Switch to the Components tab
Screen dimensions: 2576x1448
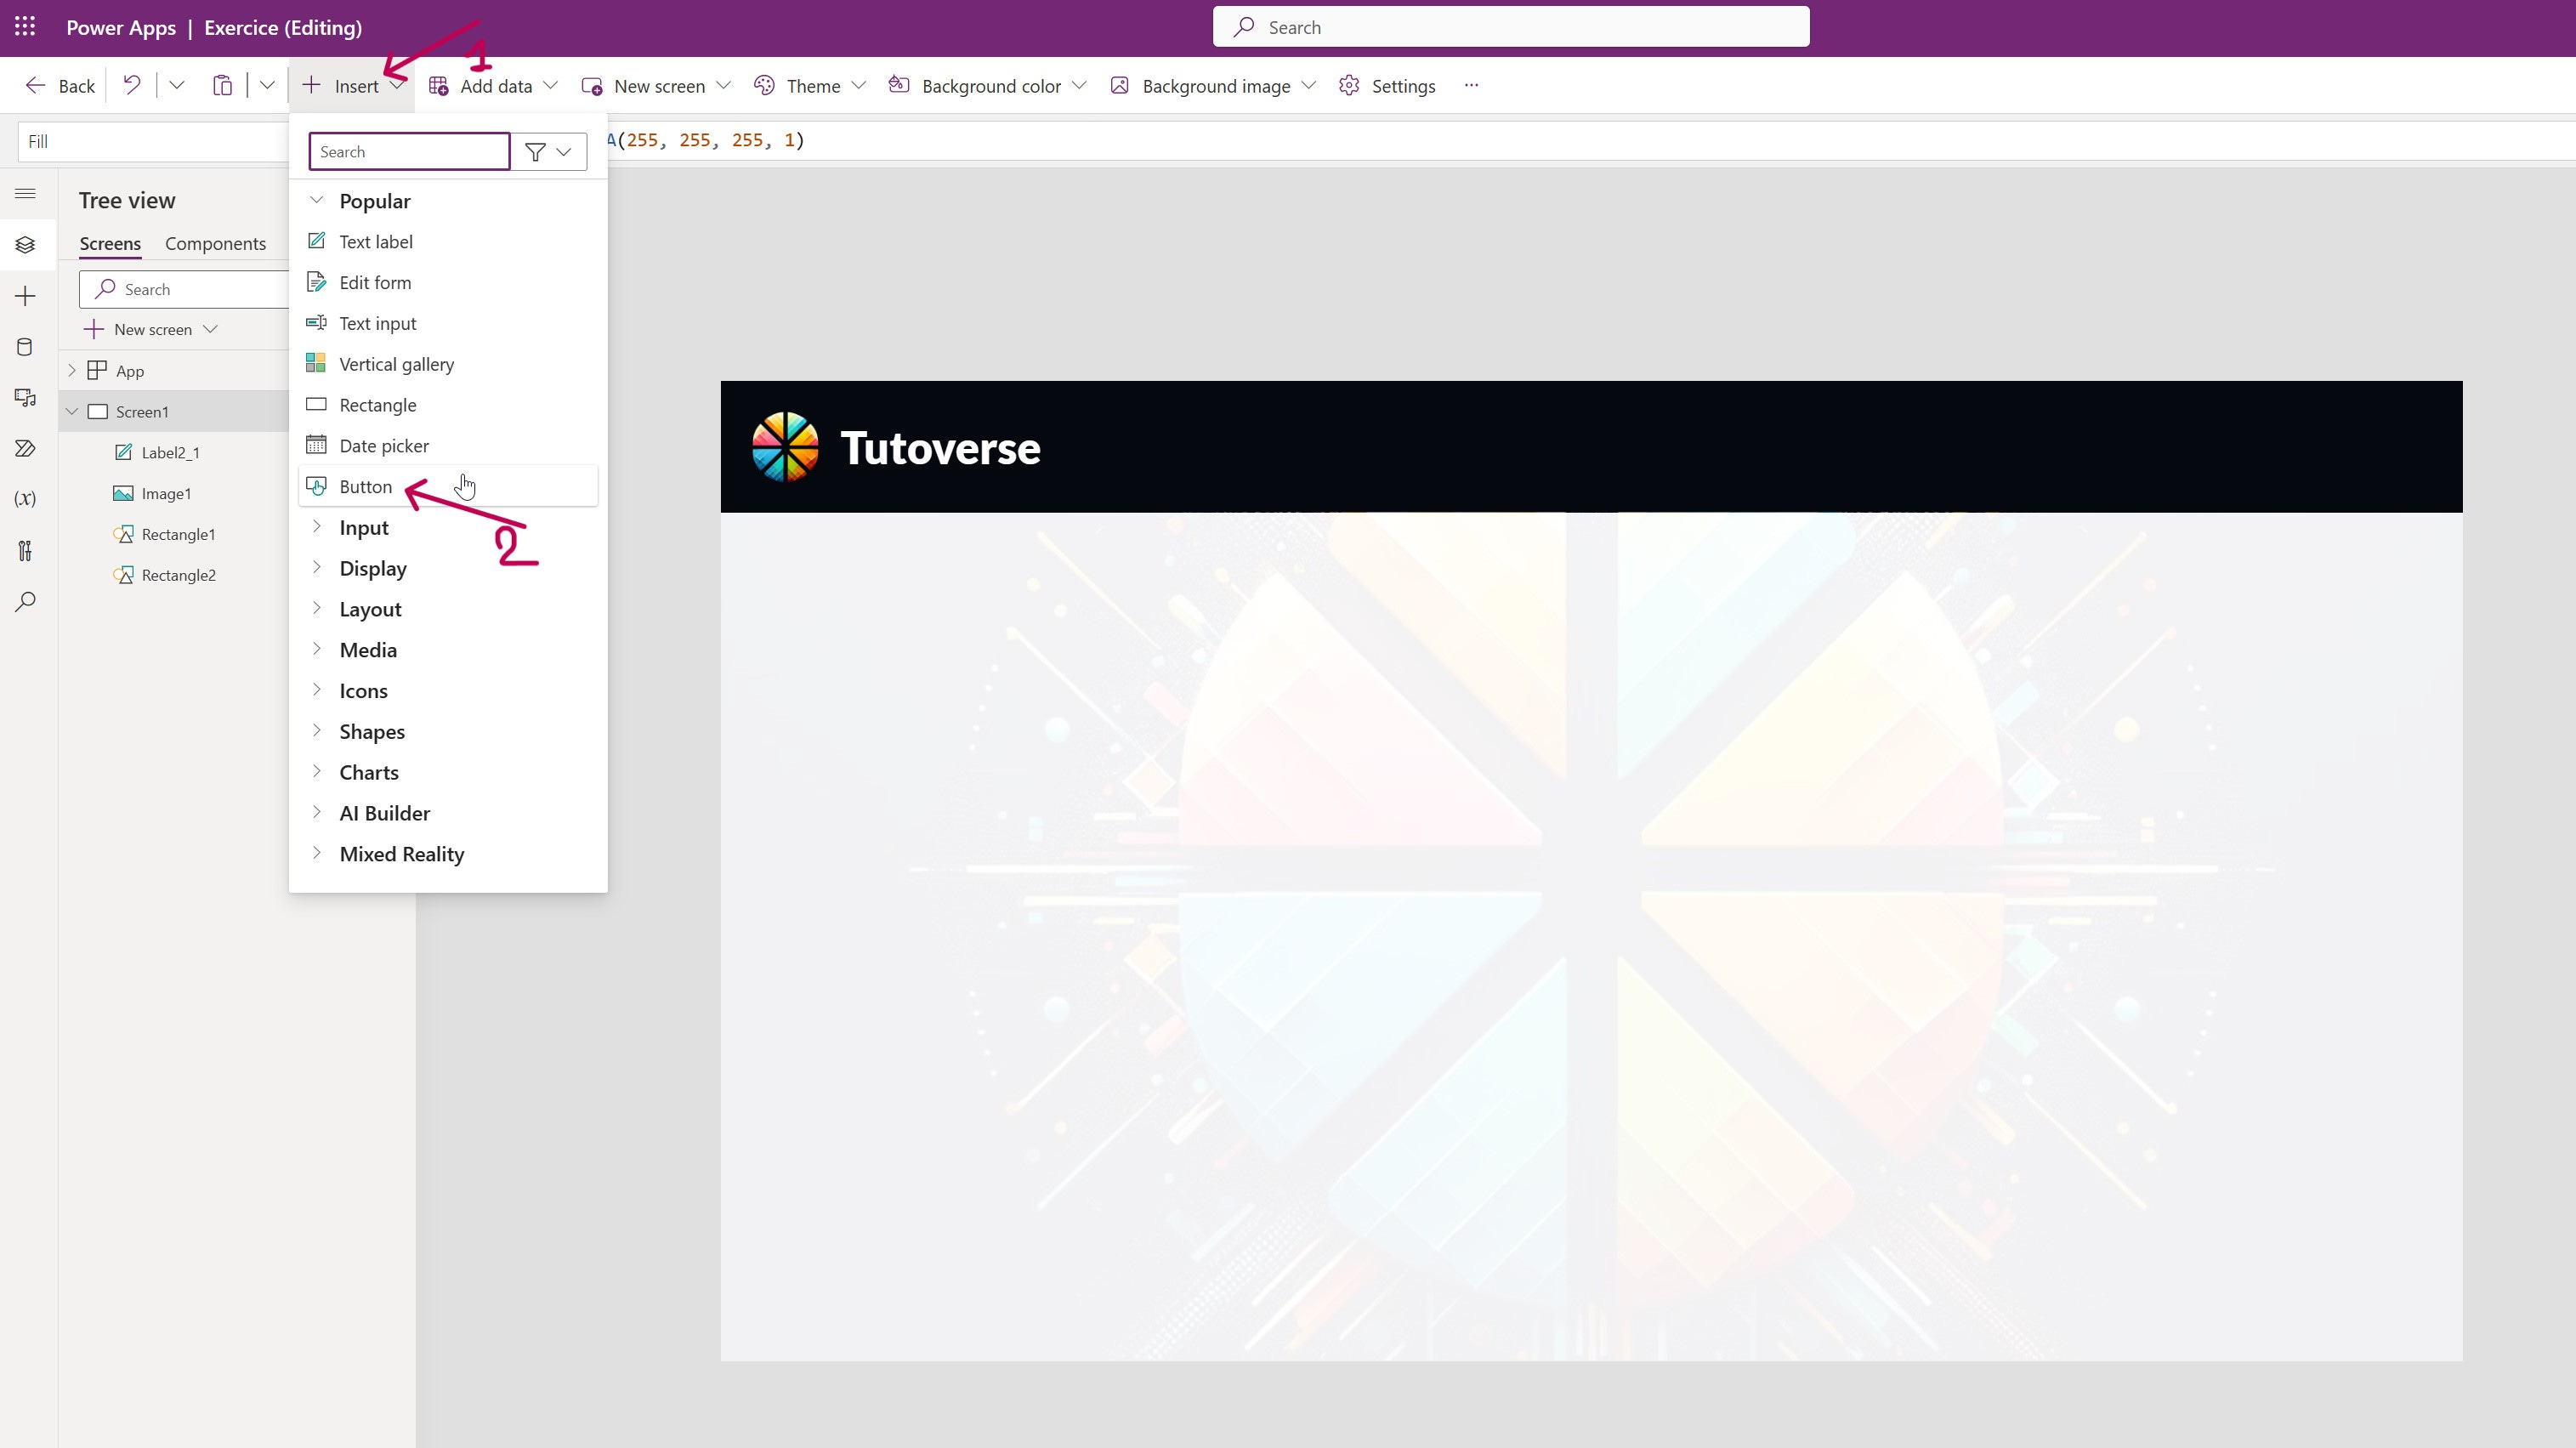[x=215, y=243]
